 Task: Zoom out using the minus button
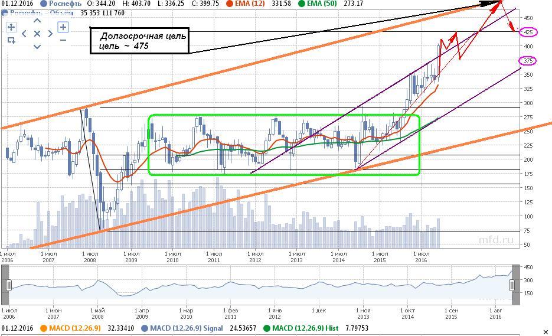[63, 40]
